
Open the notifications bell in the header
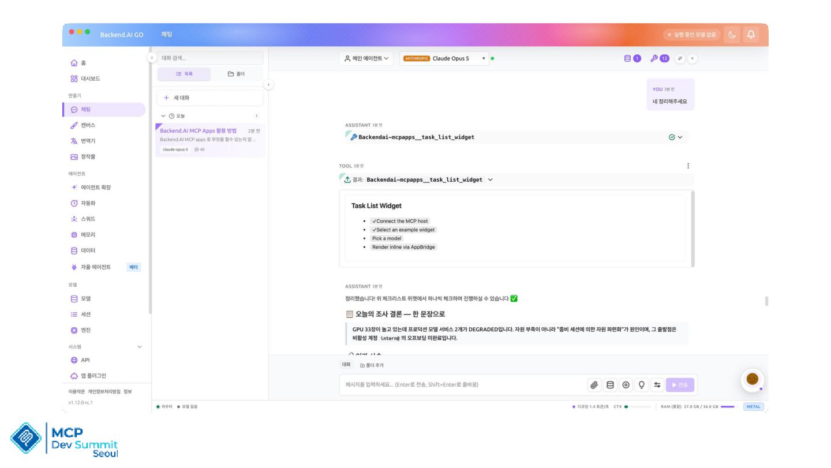[x=751, y=35]
